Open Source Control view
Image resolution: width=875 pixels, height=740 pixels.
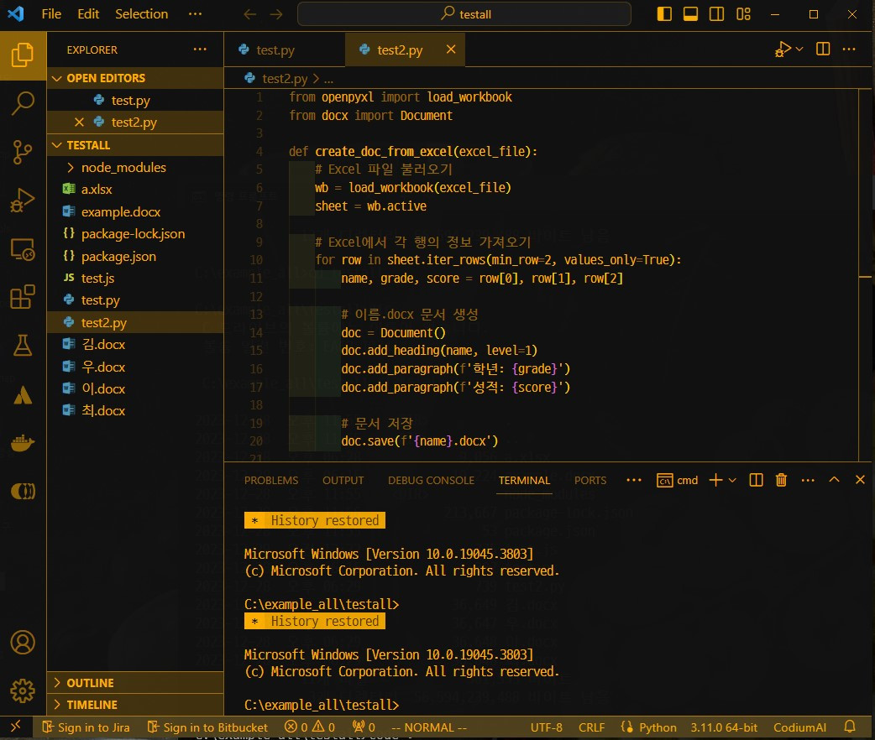click(x=23, y=152)
